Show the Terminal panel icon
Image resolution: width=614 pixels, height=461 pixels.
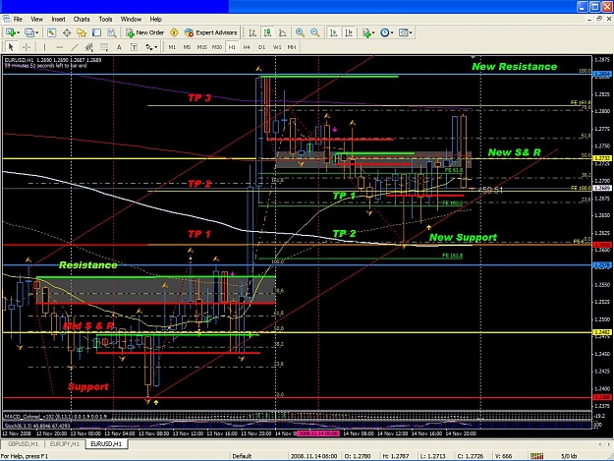pyautogui.click(x=96, y=32)
